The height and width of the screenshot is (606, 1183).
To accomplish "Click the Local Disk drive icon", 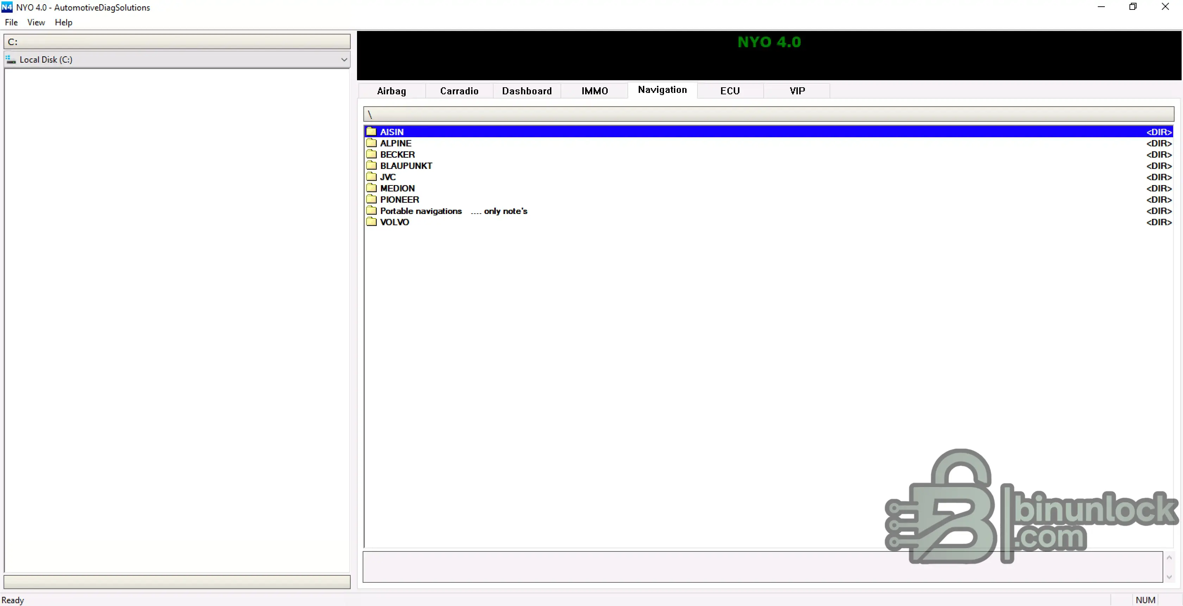I will pos(11,59).
